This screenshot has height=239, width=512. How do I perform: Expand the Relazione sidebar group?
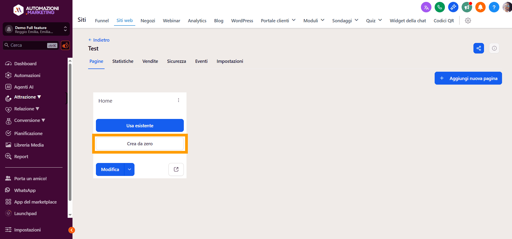[27, 109]
